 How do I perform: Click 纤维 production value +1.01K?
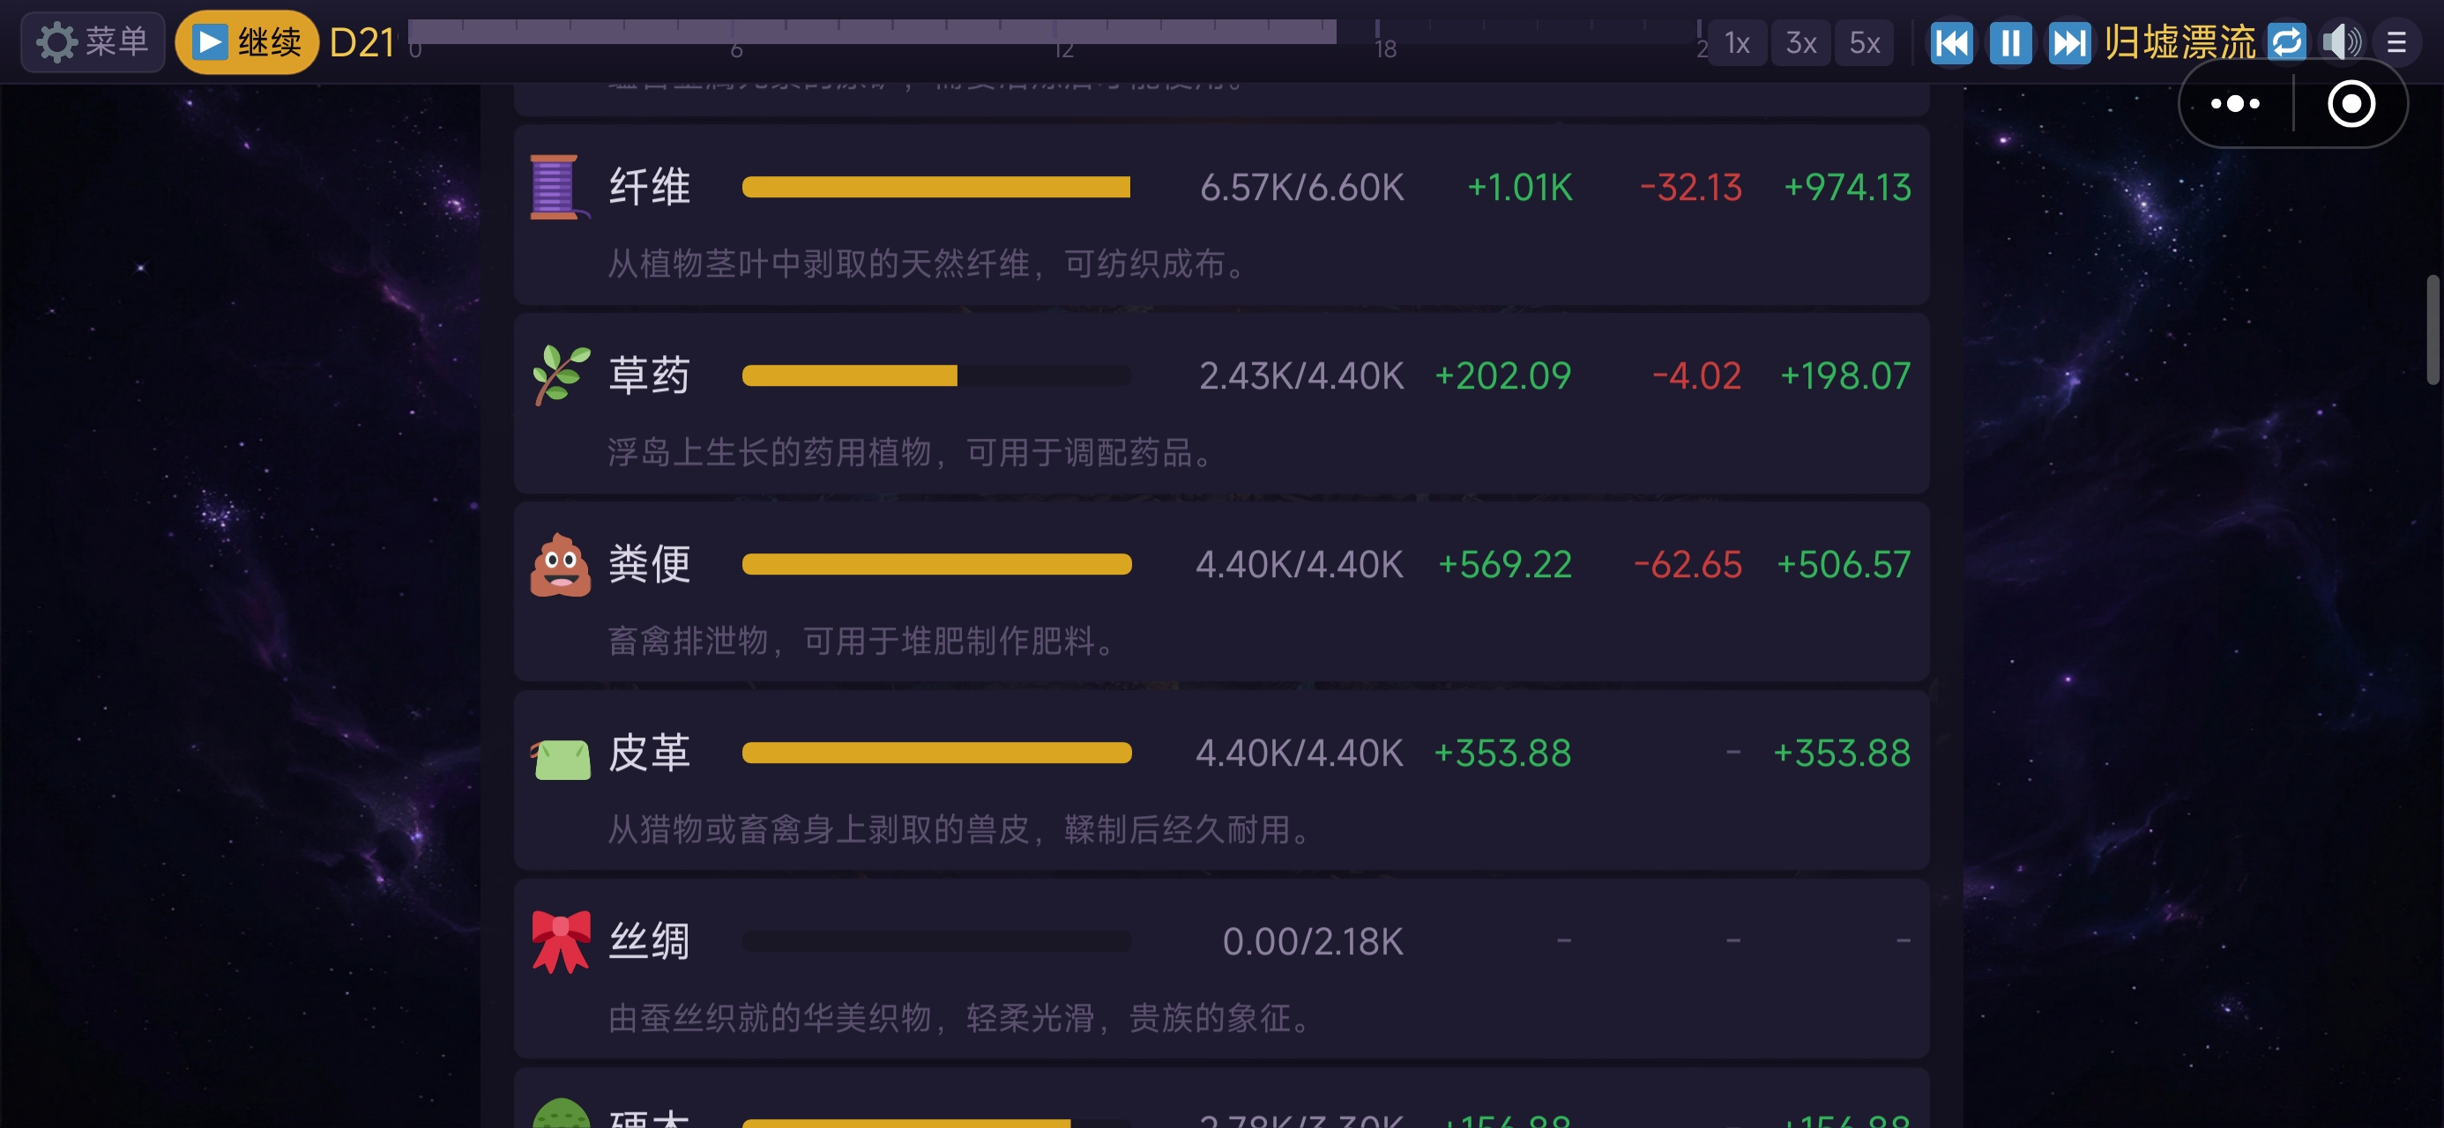click(x=1520, y=188)
